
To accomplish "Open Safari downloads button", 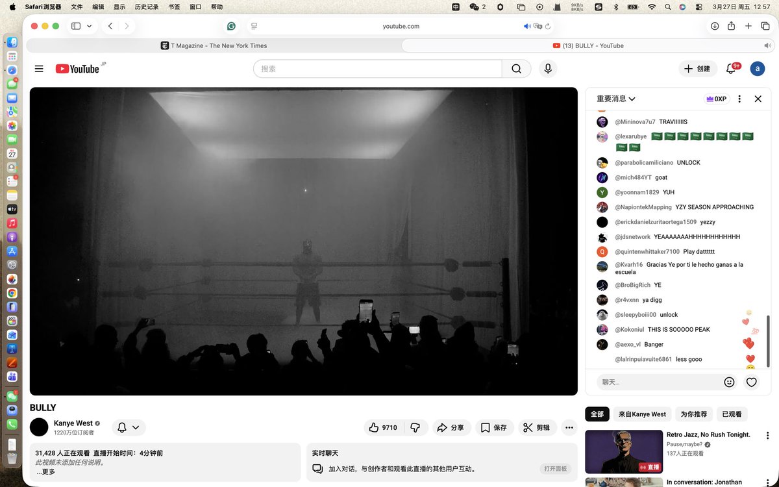I will pyautogui.click(x=715, y=26).
